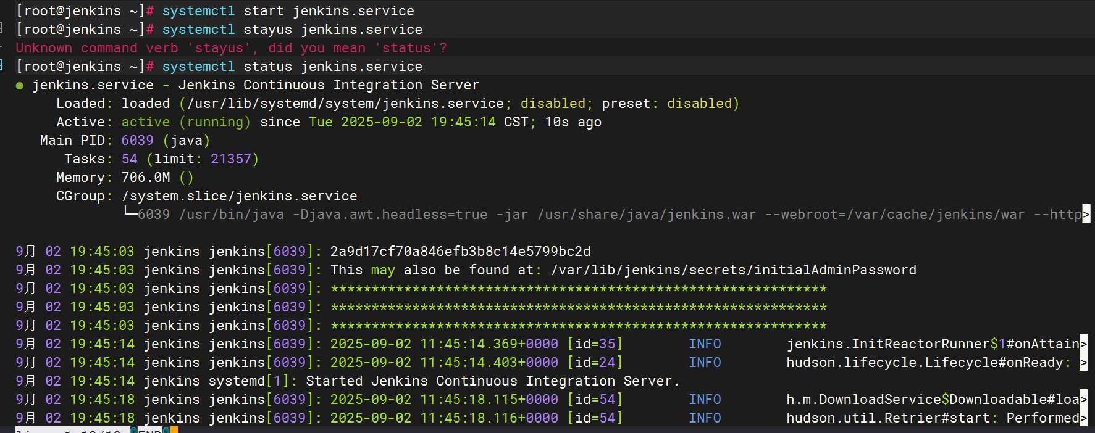
Task: Click the CGroup path /system.slice/jenkins.service
Action: pos(240,196)
